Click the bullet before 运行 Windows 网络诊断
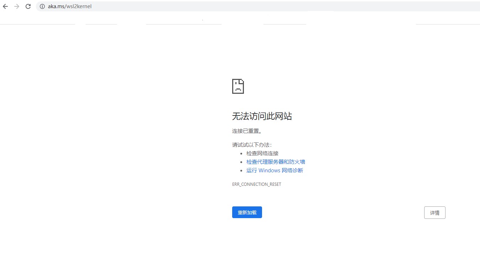 tap(242, 171)
